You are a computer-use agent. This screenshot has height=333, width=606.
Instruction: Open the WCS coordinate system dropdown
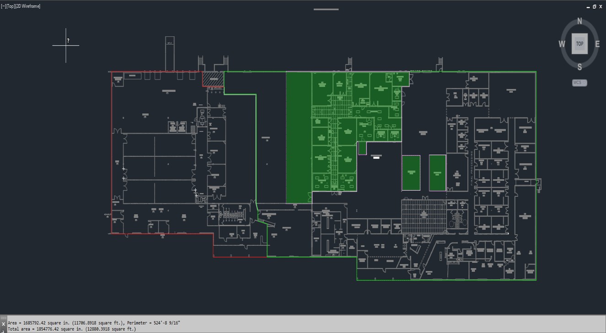coord(579,83)
